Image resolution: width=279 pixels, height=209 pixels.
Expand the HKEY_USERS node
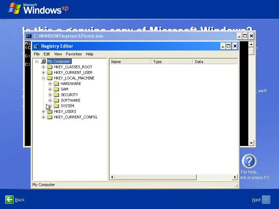(x=43, y=111)
